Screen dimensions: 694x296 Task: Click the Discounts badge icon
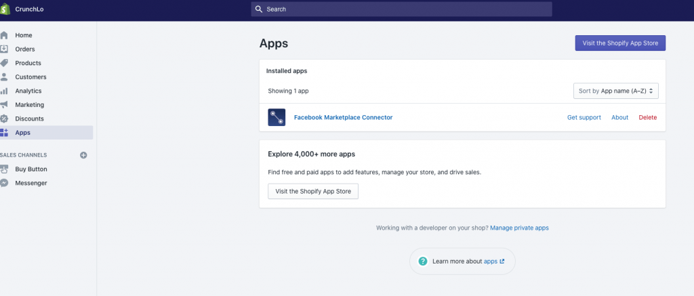(4, 119)
